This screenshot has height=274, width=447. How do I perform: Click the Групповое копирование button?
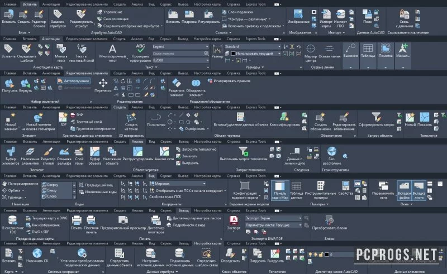[x=93, y=129]
